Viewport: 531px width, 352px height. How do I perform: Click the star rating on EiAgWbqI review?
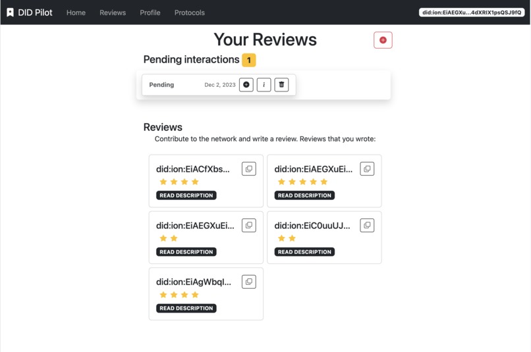click(179, 295)
